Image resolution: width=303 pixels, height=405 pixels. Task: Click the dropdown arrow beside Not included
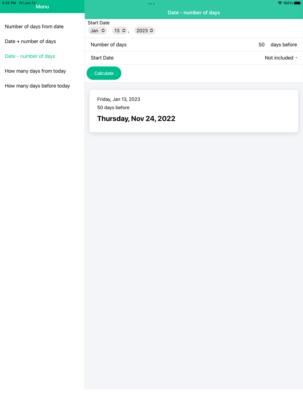[x=296, y=58]
